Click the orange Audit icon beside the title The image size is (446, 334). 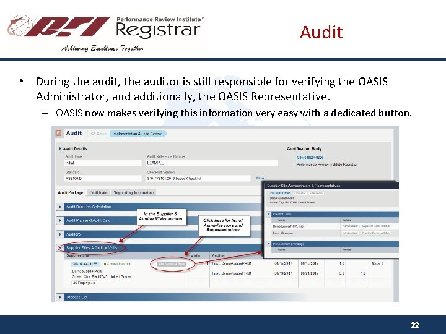pos(59,133)
